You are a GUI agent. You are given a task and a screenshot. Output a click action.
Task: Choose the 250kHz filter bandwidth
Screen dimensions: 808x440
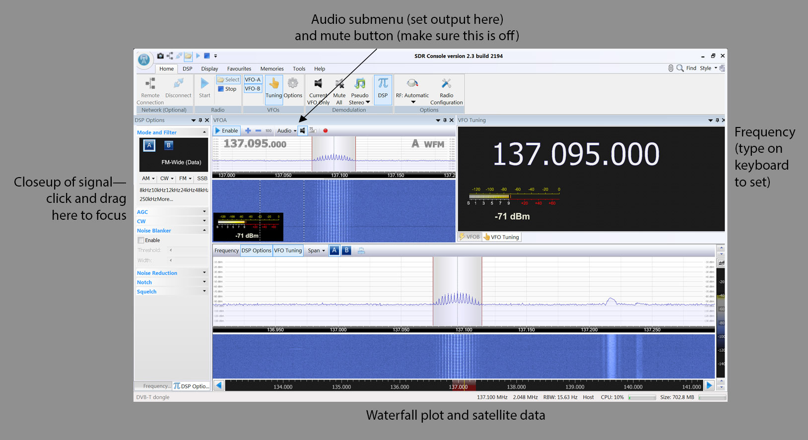point(147,199)
